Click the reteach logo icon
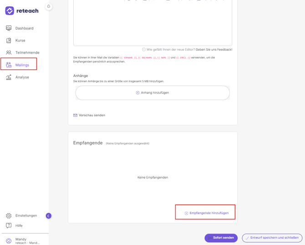 [10, 11]
